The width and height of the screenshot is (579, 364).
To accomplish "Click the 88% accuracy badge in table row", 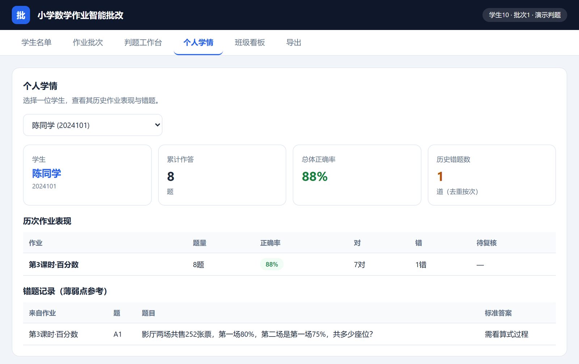I will pos(272,264).
